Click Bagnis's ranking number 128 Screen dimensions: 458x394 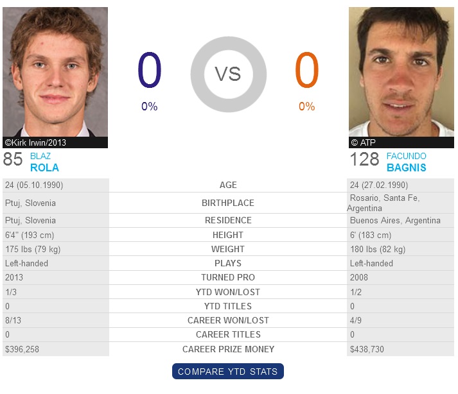coord(364,159)
